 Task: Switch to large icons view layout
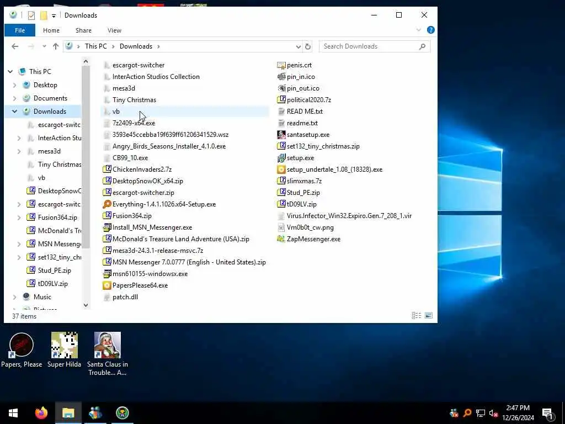coord(429,315)
